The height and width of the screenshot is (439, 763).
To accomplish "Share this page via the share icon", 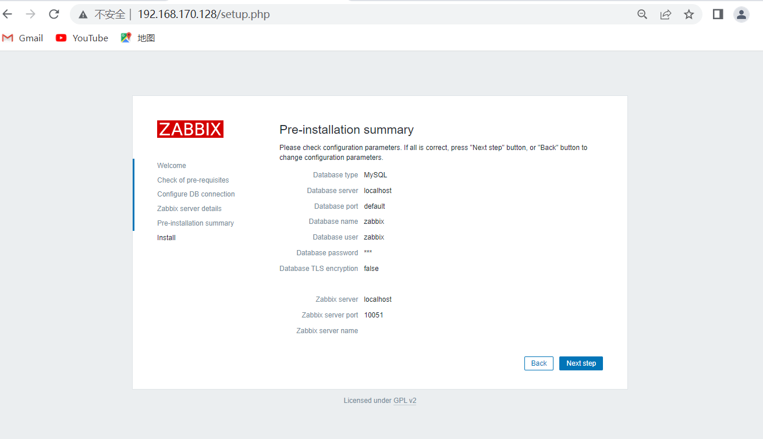I will 666,15.
